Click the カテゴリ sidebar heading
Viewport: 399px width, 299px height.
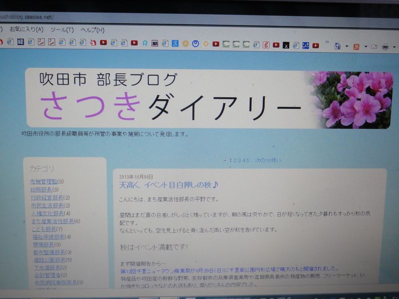[42, 168]
